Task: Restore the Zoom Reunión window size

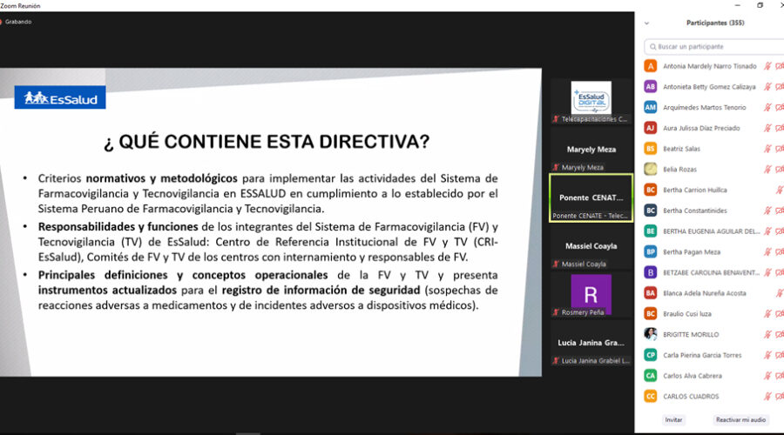Action: click(760, 5)
